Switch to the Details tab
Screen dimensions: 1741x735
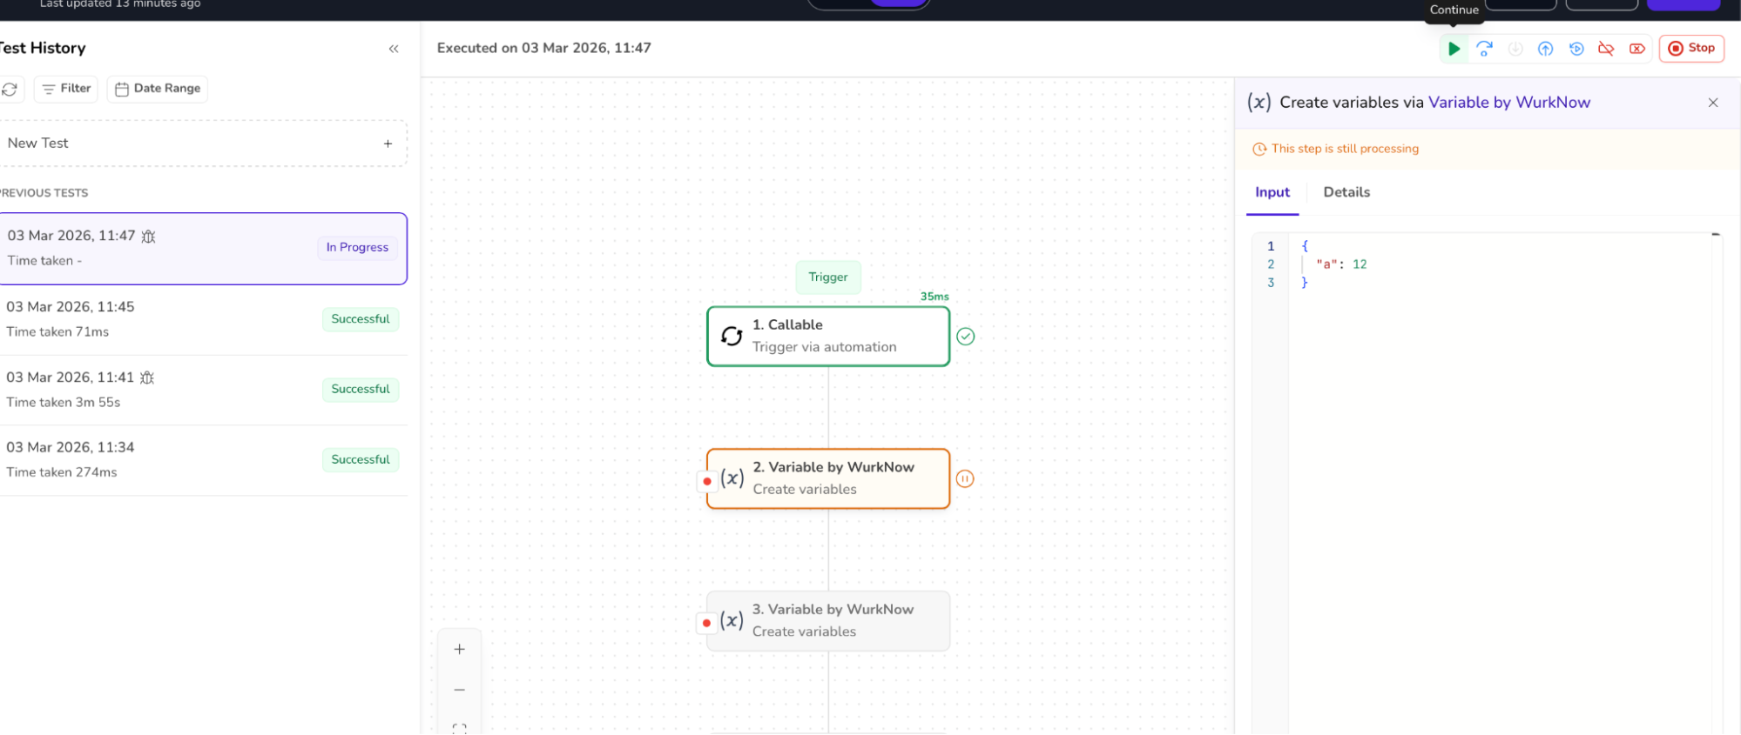(x=1346, y=192)
